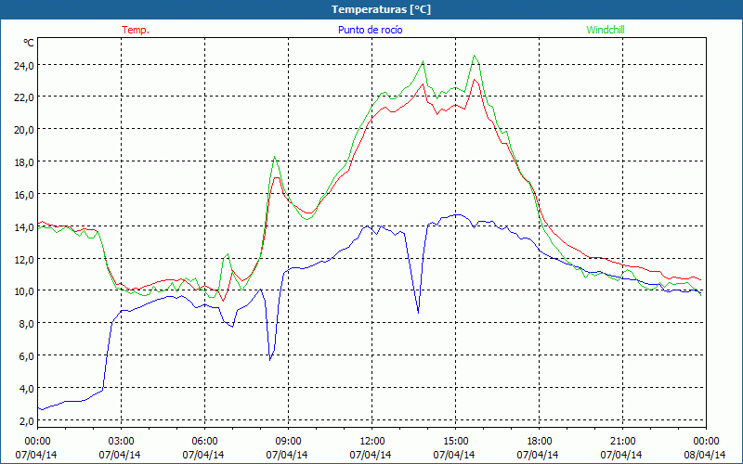Click the 6,0 y-axis value
Viewport: 743px width, 464px height.
(26, 356)
